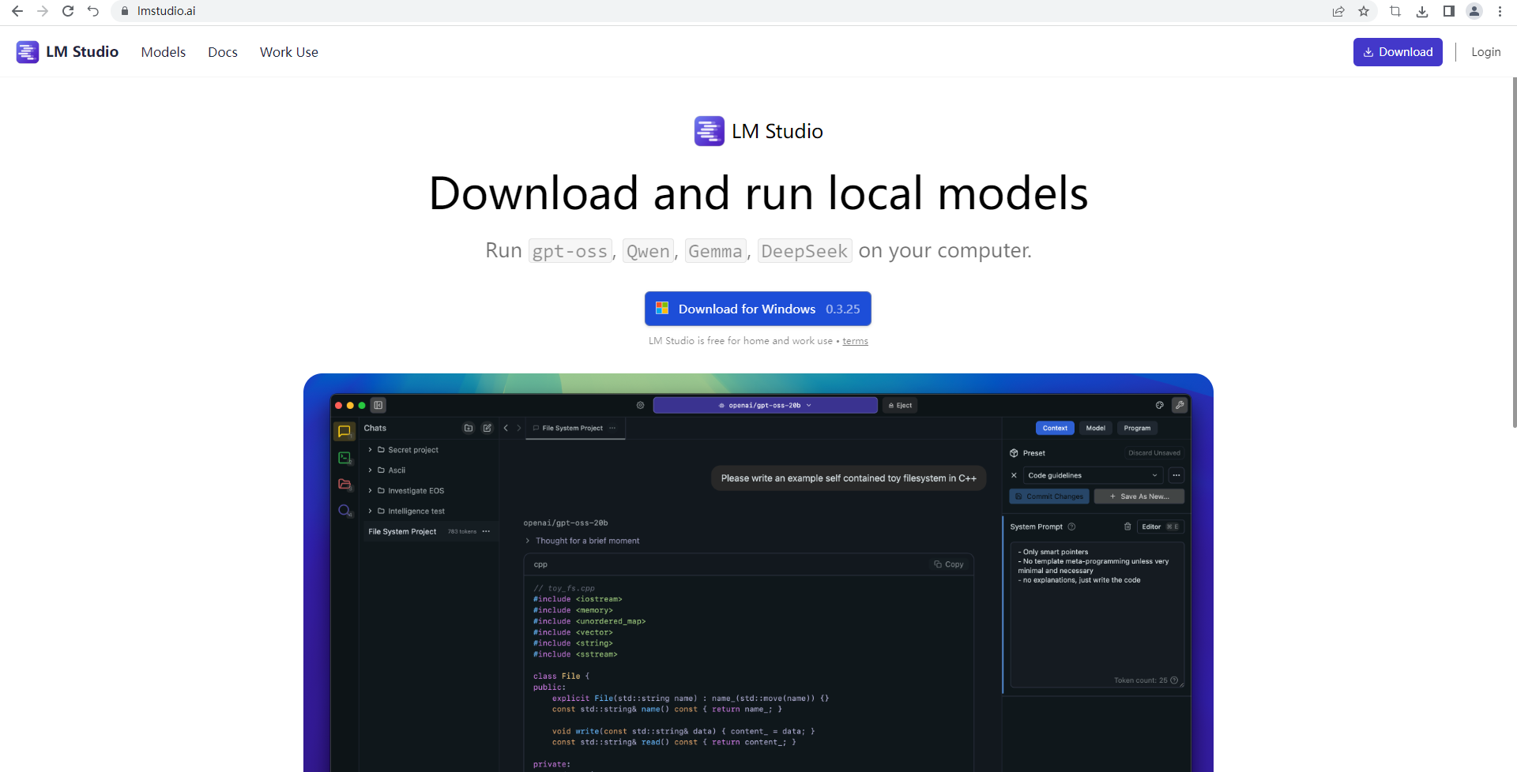Click Download for Windows 0.3.25 button
The width and height of the screenshot is (1517, 772).
click(x=758, y=309)
